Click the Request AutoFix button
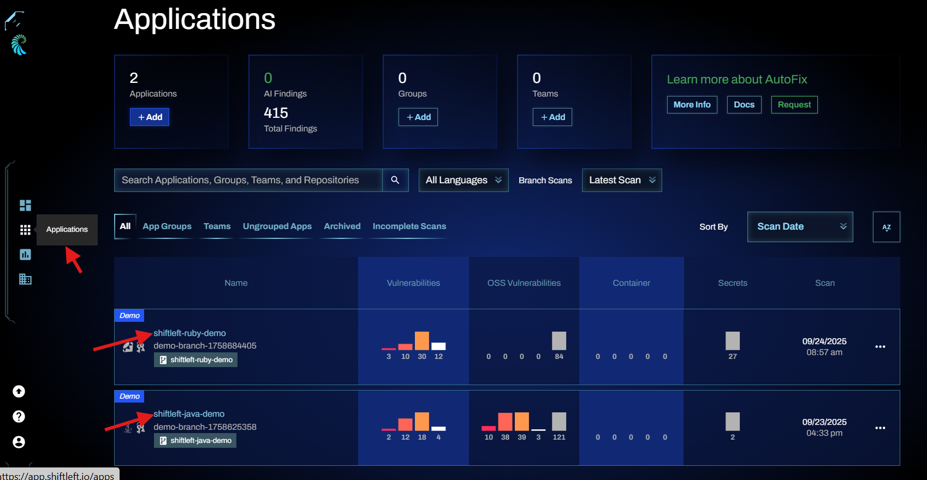The image size is (927, 480). pos(794,105)
